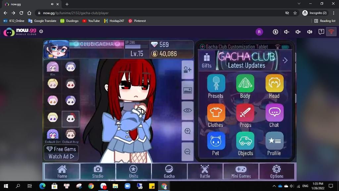339x191 pixels.
Task: Select the Default Boy character slot
Action: pos(71,136)
